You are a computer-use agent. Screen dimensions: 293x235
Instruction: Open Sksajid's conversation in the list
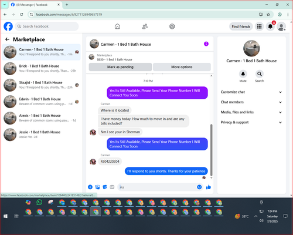[x=41, y=85]
